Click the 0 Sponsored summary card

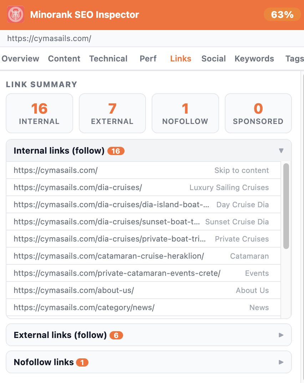coord(258,113)
